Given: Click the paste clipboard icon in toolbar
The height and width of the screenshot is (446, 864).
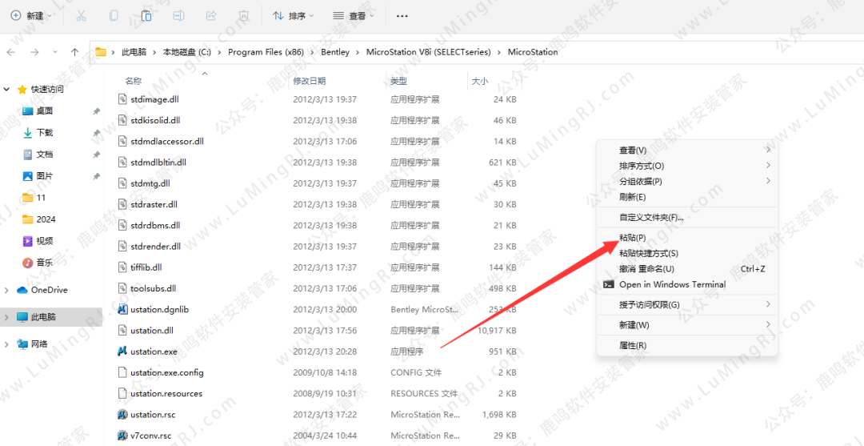Looking at the screenshot, I should (146, 15).
